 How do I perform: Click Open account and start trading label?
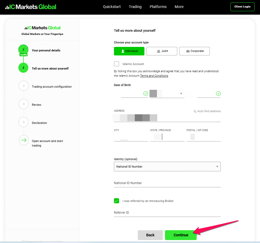[48, 143]
